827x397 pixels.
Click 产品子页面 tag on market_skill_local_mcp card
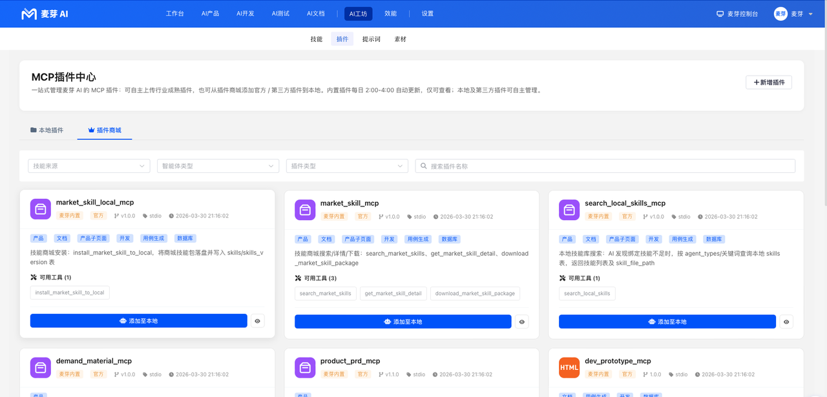pyautogui.click(x=94, y=238)
